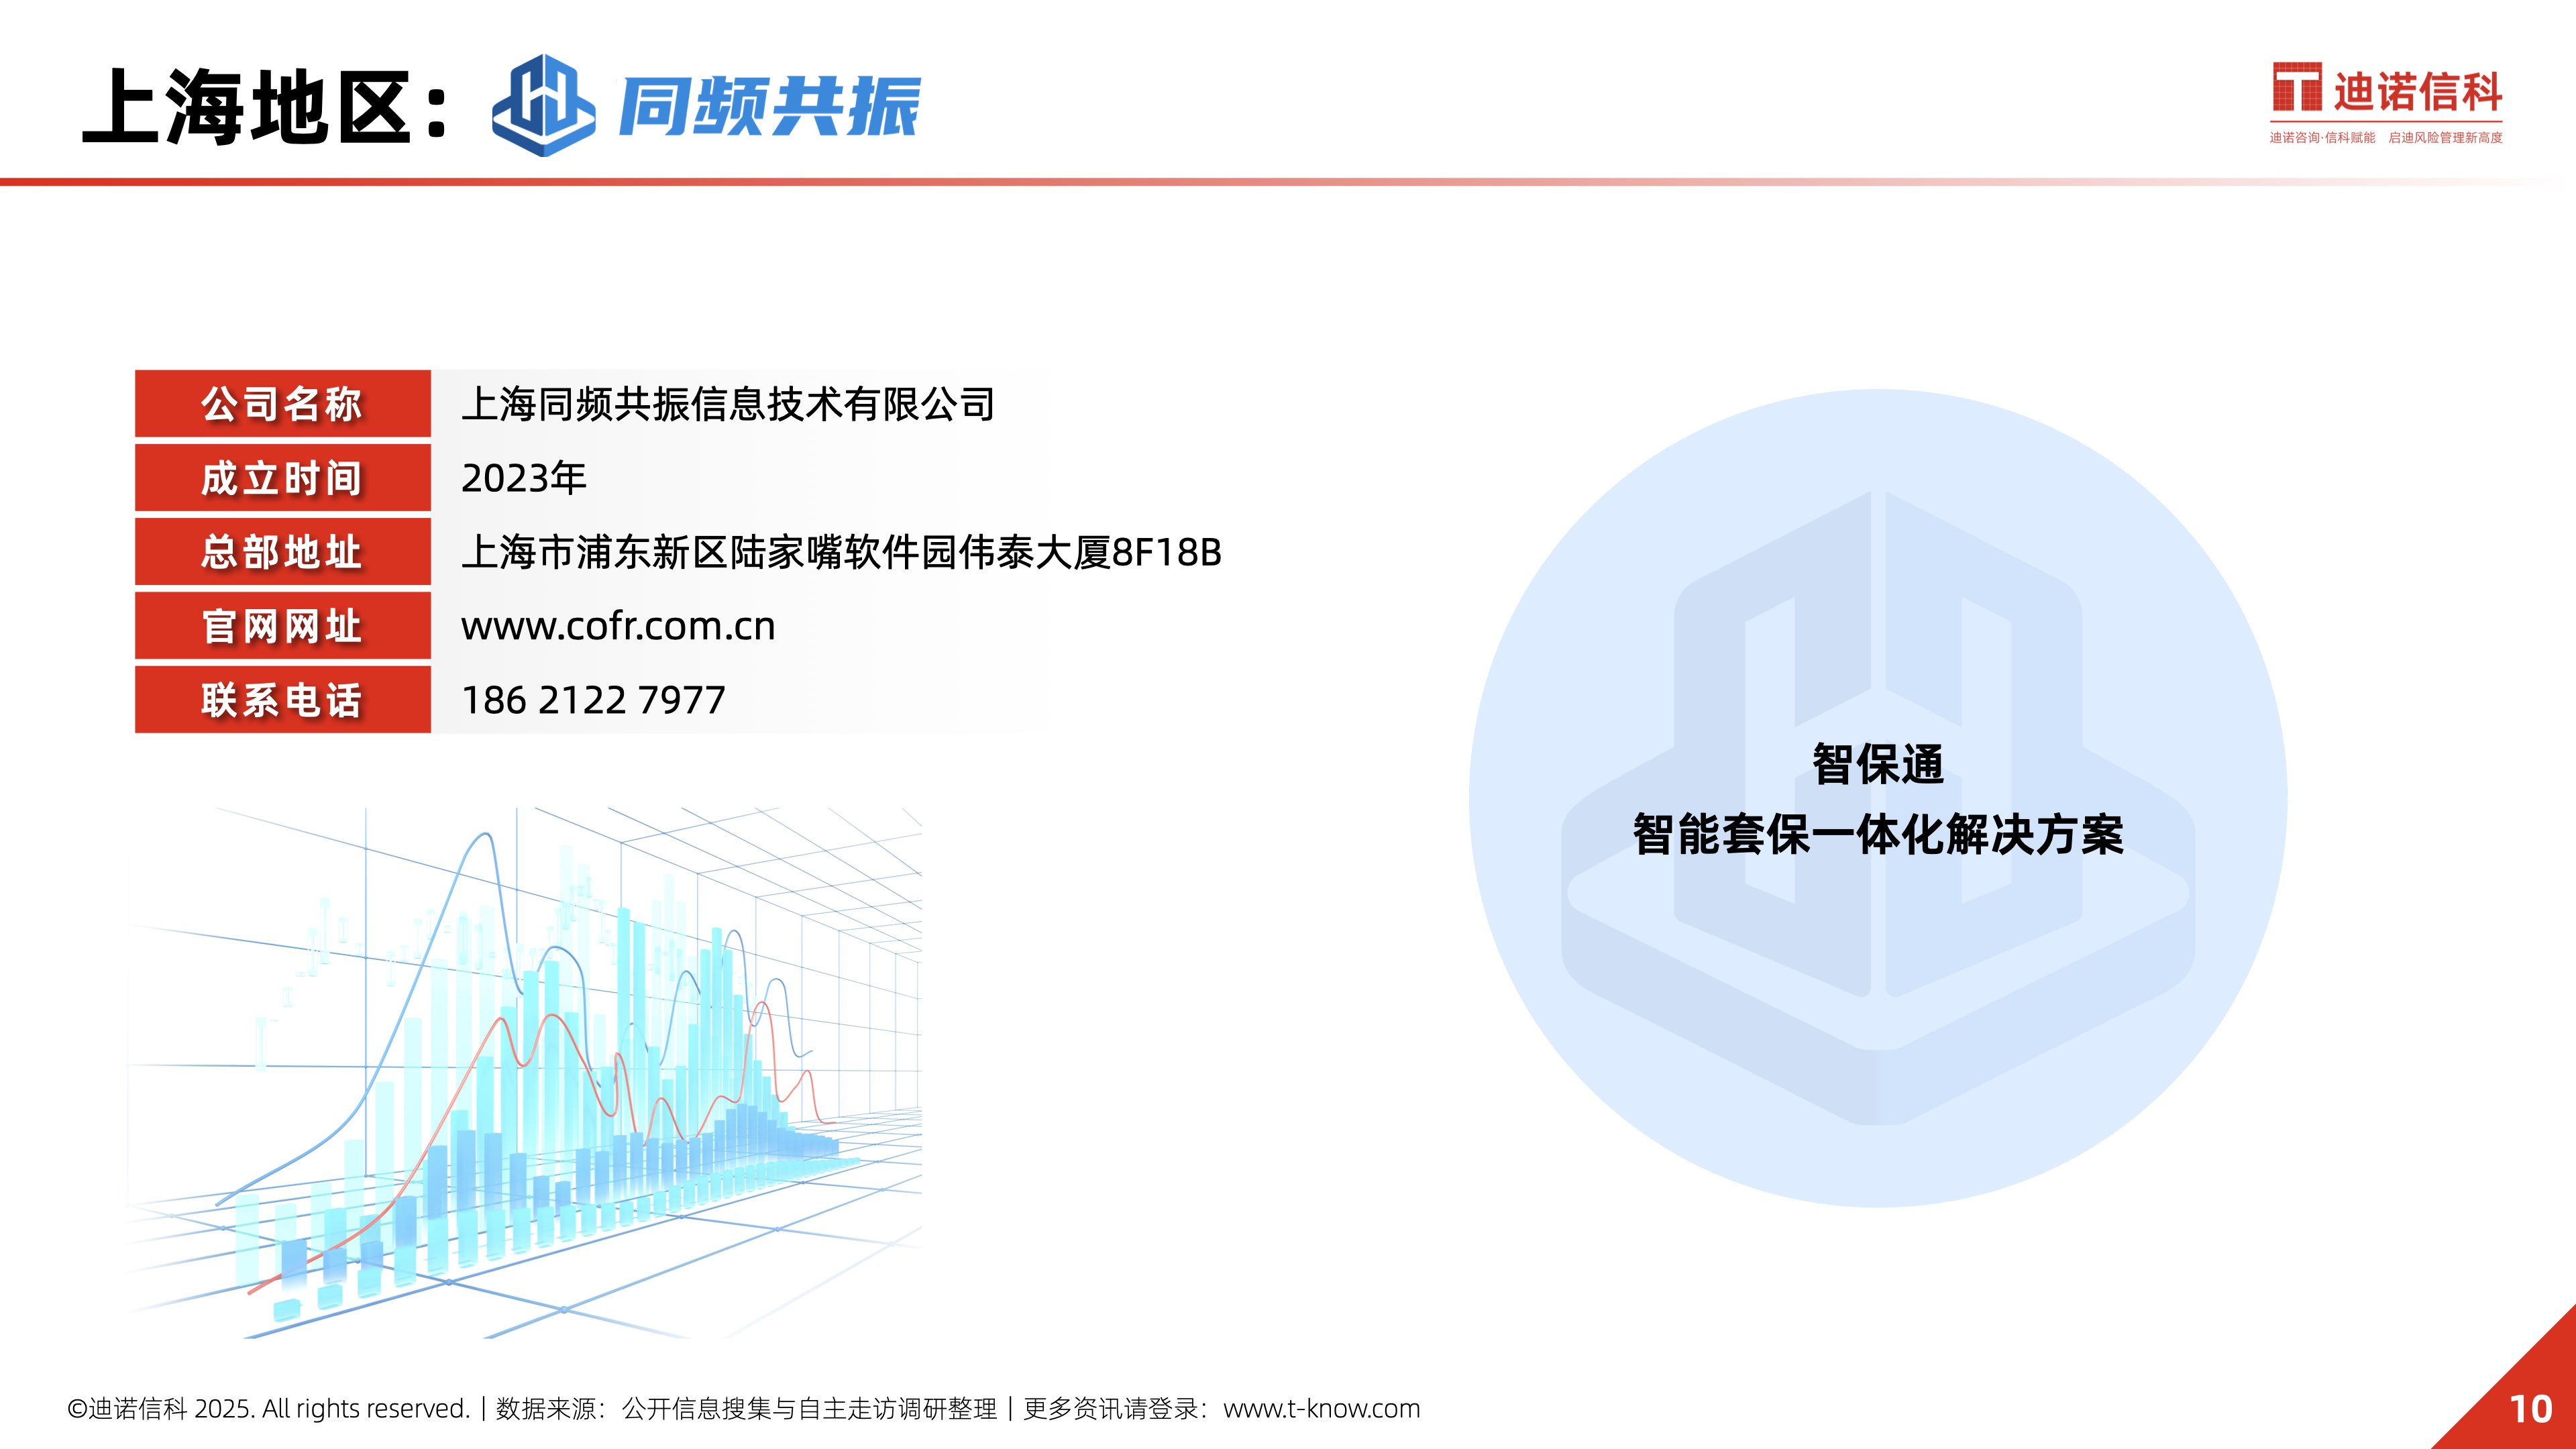The height and width of the screenshot is (1449, 2576).
Task: Click the 3D bar chart illustration
Action: tap(525, 1072)
